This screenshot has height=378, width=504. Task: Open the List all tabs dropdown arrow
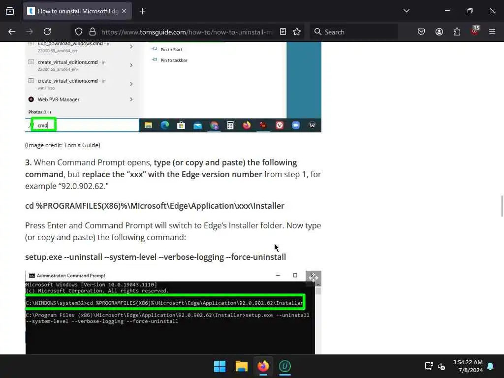click(x=406, y=11)
